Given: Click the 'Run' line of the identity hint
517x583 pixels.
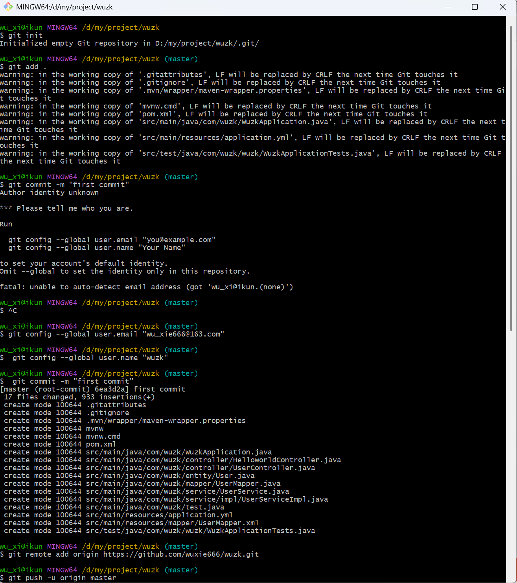Looking at the screenshot, I should click(6, 224).
